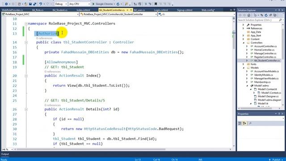Image resolution: width=286 pixels, height=161 pixels.
Task: Select Membership.cs in Solution Explorer
Action: (x=262, y=82)
